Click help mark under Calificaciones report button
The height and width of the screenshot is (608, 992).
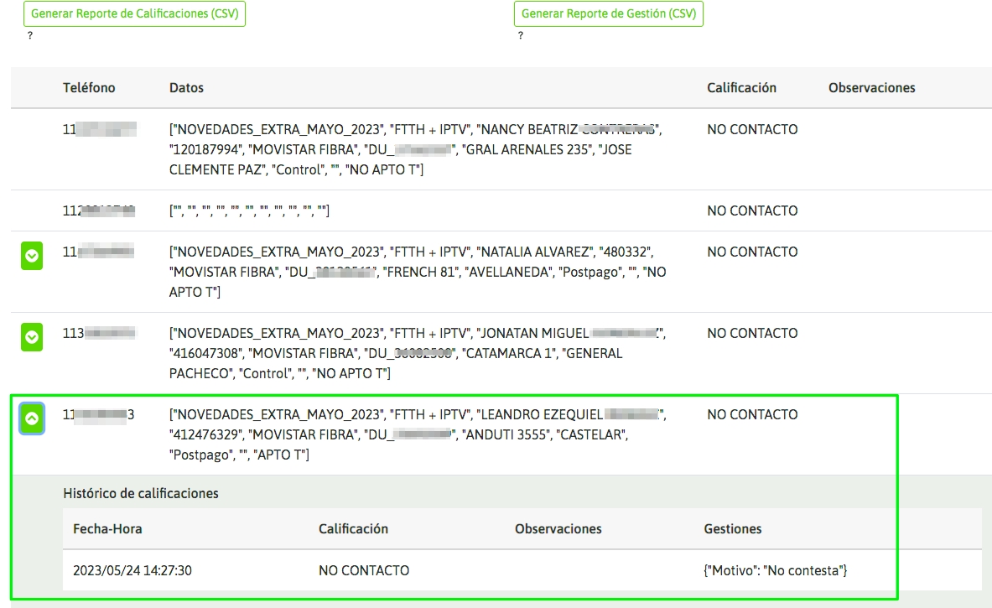[x=30, y=36]
